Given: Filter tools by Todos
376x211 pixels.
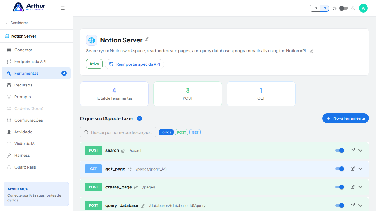Looking at the screenshot, I should tap(166, 132).
